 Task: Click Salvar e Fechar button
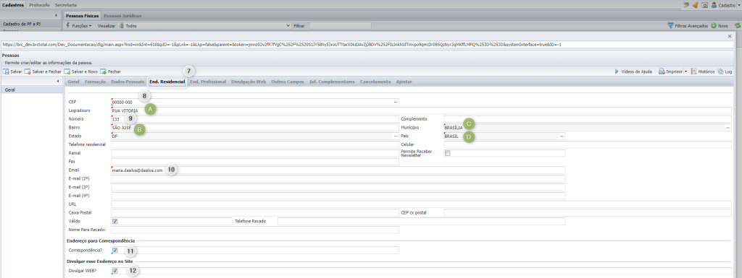pyautogui.click(x=43, y=71)
